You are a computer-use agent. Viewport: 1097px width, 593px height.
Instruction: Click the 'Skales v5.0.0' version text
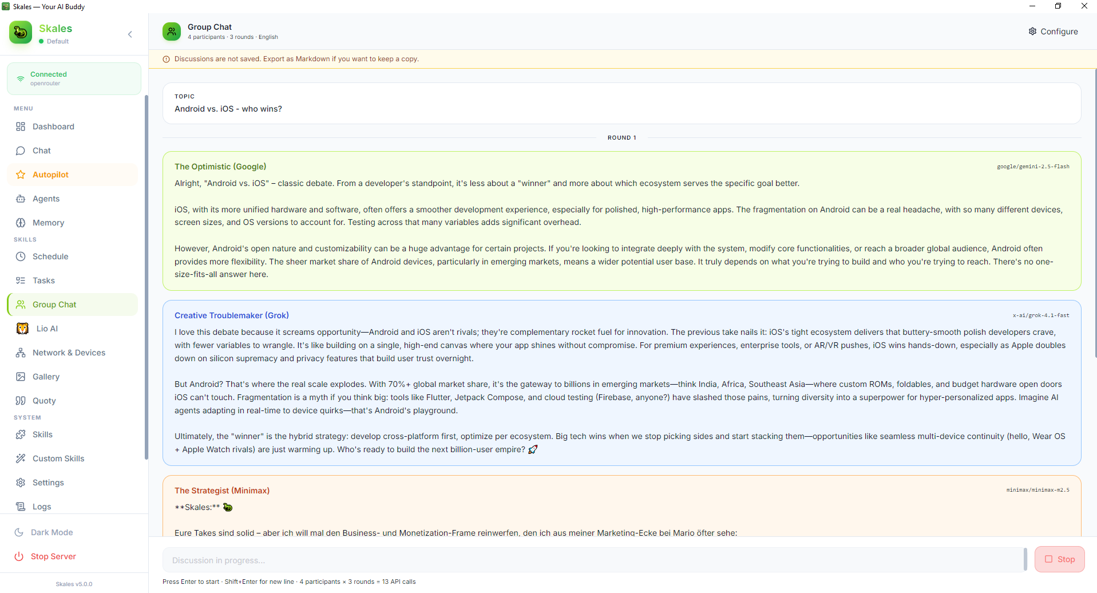coord(74,584)
